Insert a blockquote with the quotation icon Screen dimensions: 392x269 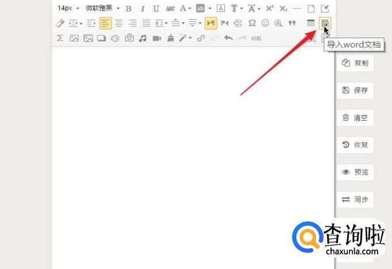click(292, 23)
